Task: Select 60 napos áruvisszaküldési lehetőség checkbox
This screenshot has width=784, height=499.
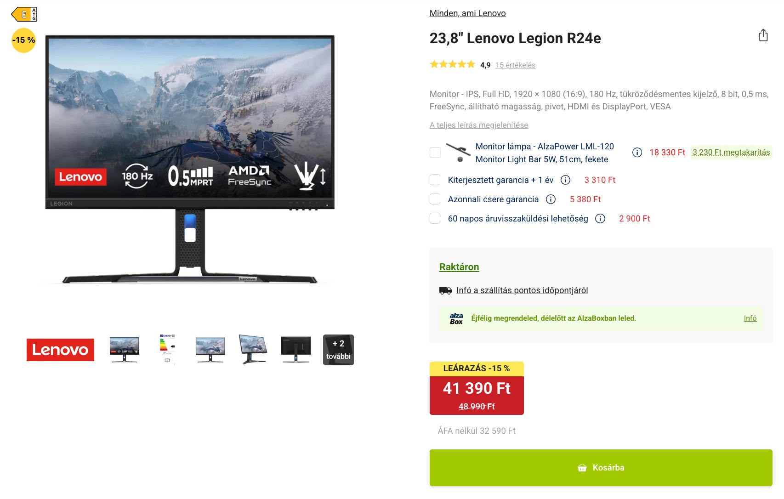Action: (x=435, y=218)
